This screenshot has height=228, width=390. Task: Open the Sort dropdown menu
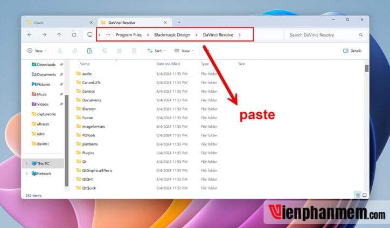click(x=156, y=51)
